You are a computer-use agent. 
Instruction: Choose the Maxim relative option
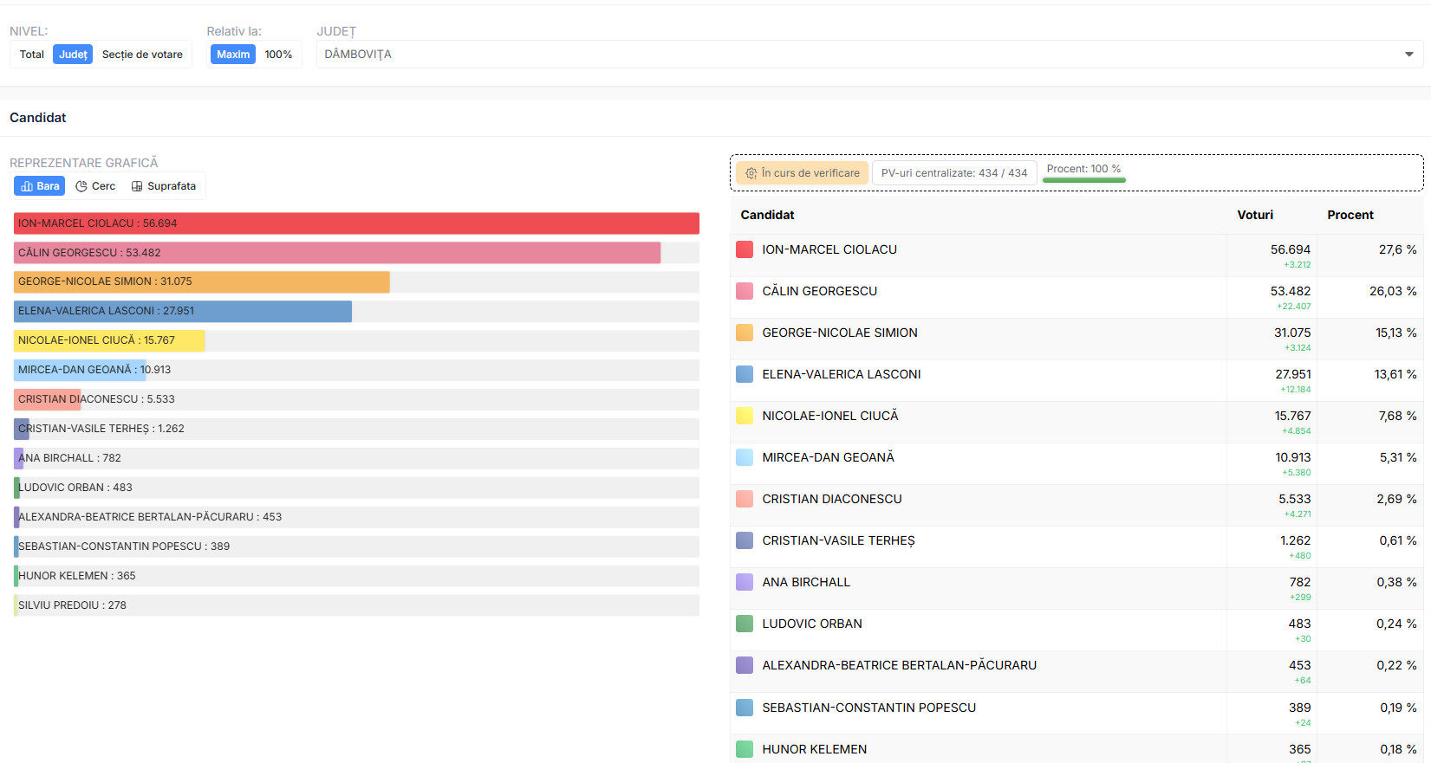coord(233,55)
